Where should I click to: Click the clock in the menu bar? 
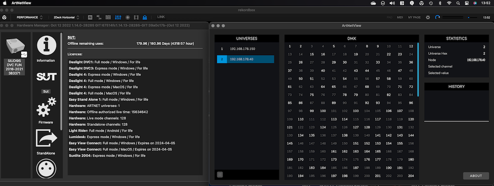tap(485, 3)
